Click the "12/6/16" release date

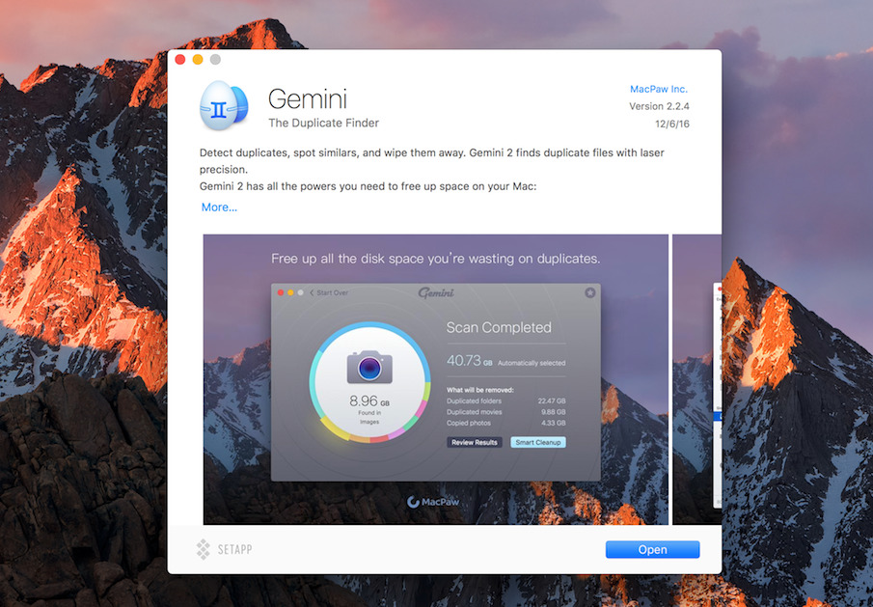672,124
